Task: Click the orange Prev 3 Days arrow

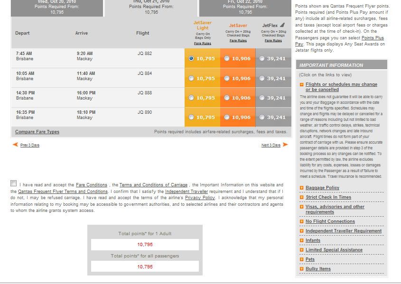Action: click(15, 145)
